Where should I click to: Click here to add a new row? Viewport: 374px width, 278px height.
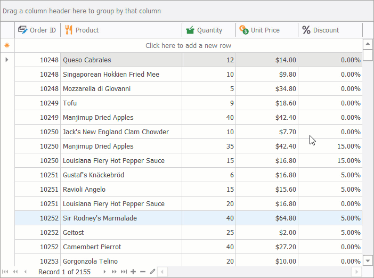coord(188,46)
